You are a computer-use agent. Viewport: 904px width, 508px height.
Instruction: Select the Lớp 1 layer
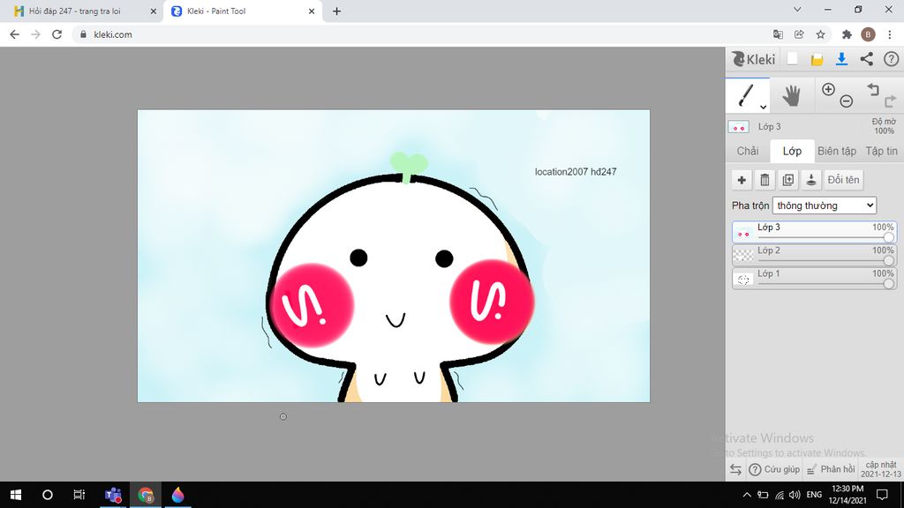(815, 278)
